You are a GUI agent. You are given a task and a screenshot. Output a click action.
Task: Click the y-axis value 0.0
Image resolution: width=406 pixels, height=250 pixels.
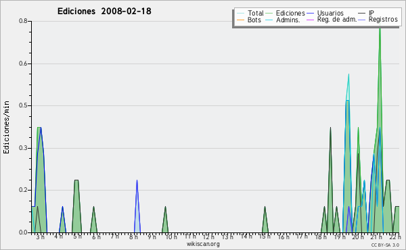(23, 232)
